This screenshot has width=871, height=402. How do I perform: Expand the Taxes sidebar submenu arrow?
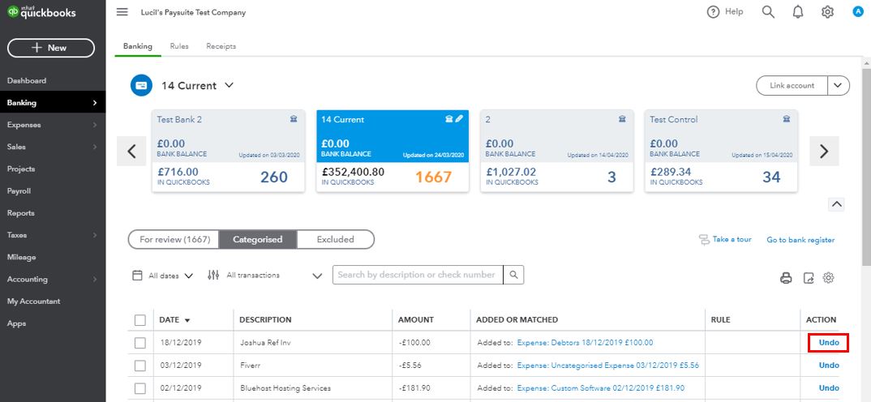(95, 235)
